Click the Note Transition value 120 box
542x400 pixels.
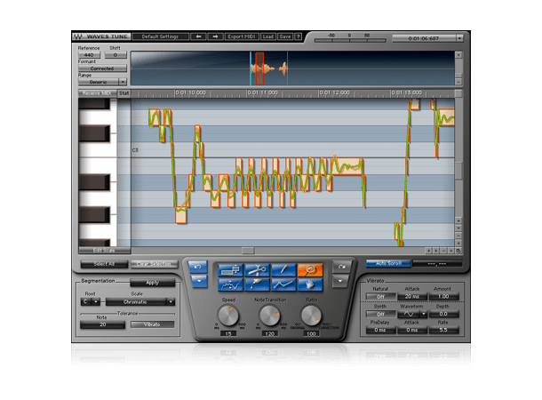pyautogui.click(x=269, y=333)
